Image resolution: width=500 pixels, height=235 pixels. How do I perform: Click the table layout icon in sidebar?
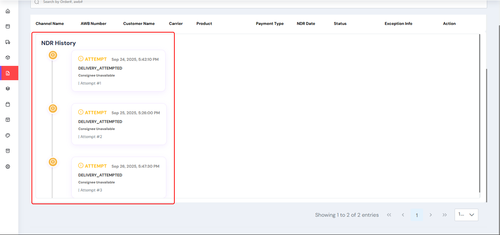tap(8, 120)
